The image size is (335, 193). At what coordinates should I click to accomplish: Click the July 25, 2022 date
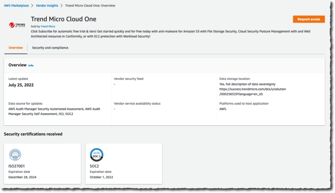pyautogui.click(x=21, y=85)
